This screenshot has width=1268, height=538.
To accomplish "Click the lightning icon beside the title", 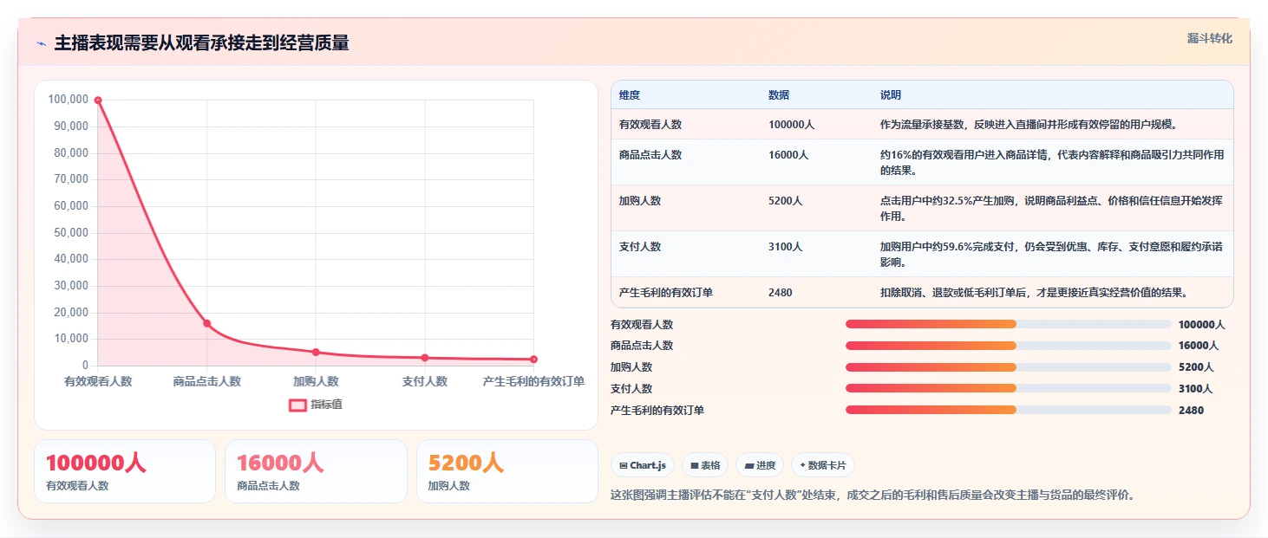I will click(42, 43).
